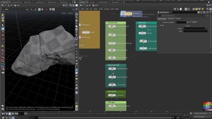Open the Layout menu in network editor

(x=107, y=9)
